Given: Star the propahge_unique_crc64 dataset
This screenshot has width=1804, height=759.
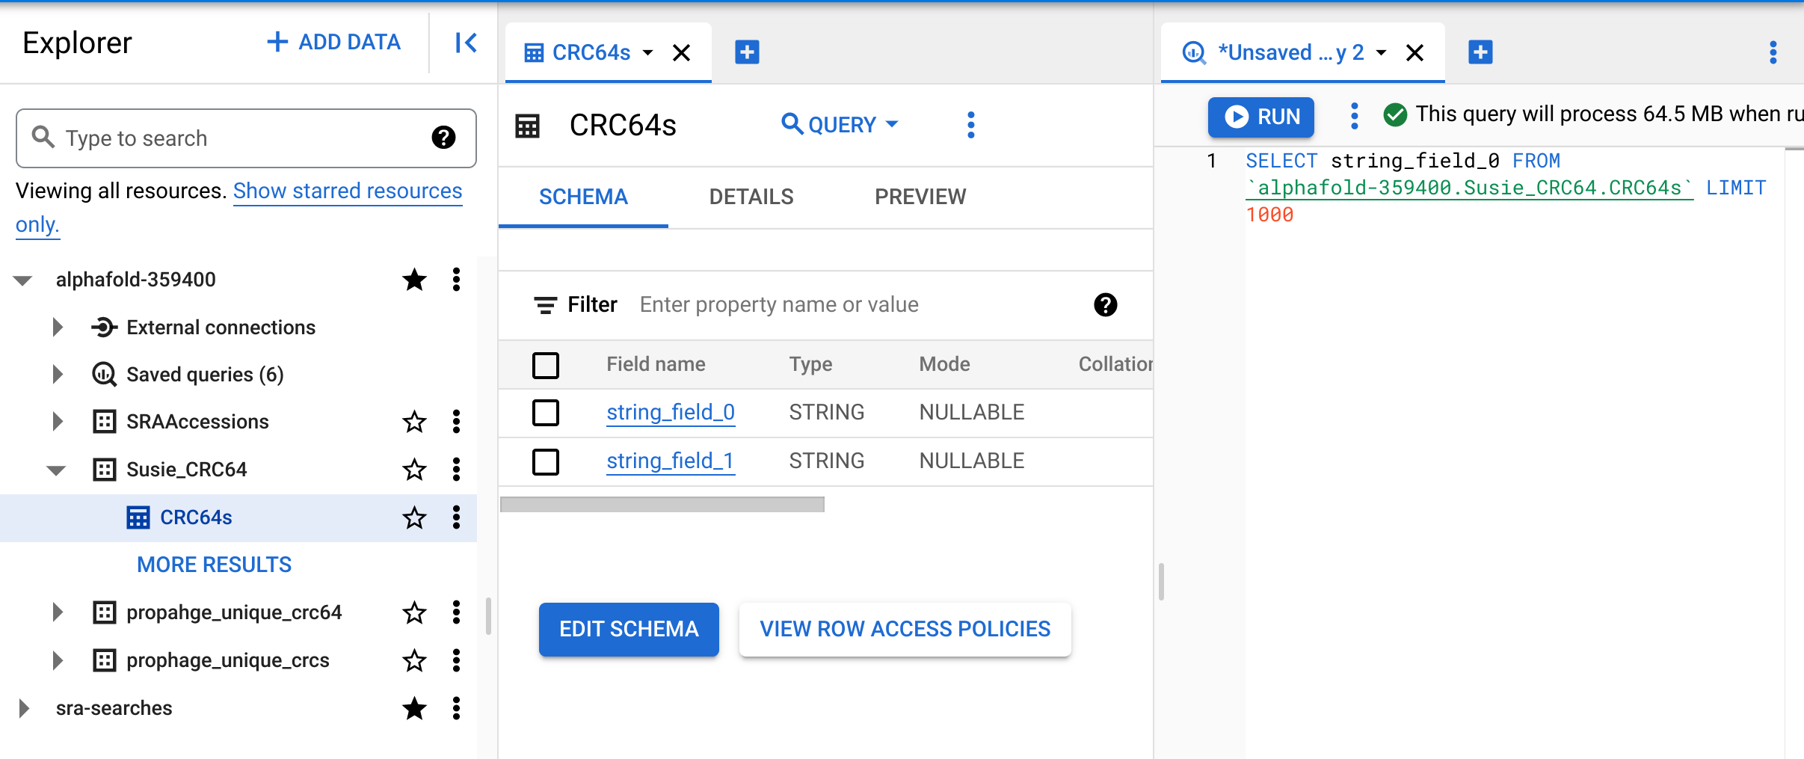Looking at the screenshot, I should coord(414,612).
